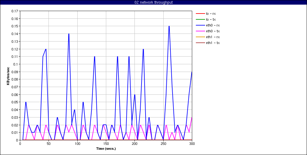Image resolution: width=307 pixels, height=155 pixels.
Task: Click the 0.15 y-axis tick label
Action: click(x=15, y=26)
